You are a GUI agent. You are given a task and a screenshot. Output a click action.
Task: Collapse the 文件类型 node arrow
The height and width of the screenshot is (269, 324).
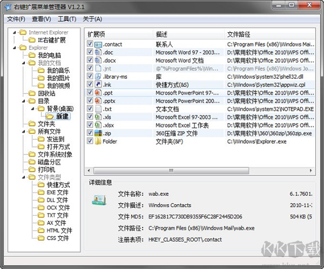point(23,177)
